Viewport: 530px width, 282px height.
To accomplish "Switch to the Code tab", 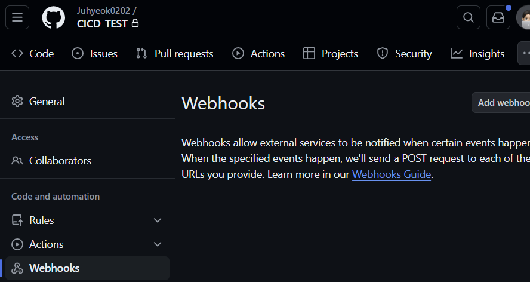I will pos(32,54).
